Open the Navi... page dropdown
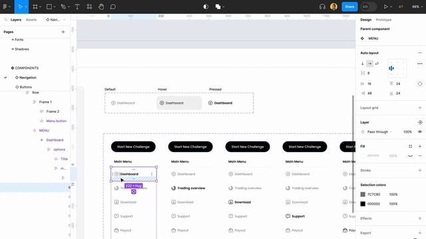Image resolution: width=426 pixels, height=239 pixels. (56, 19)
